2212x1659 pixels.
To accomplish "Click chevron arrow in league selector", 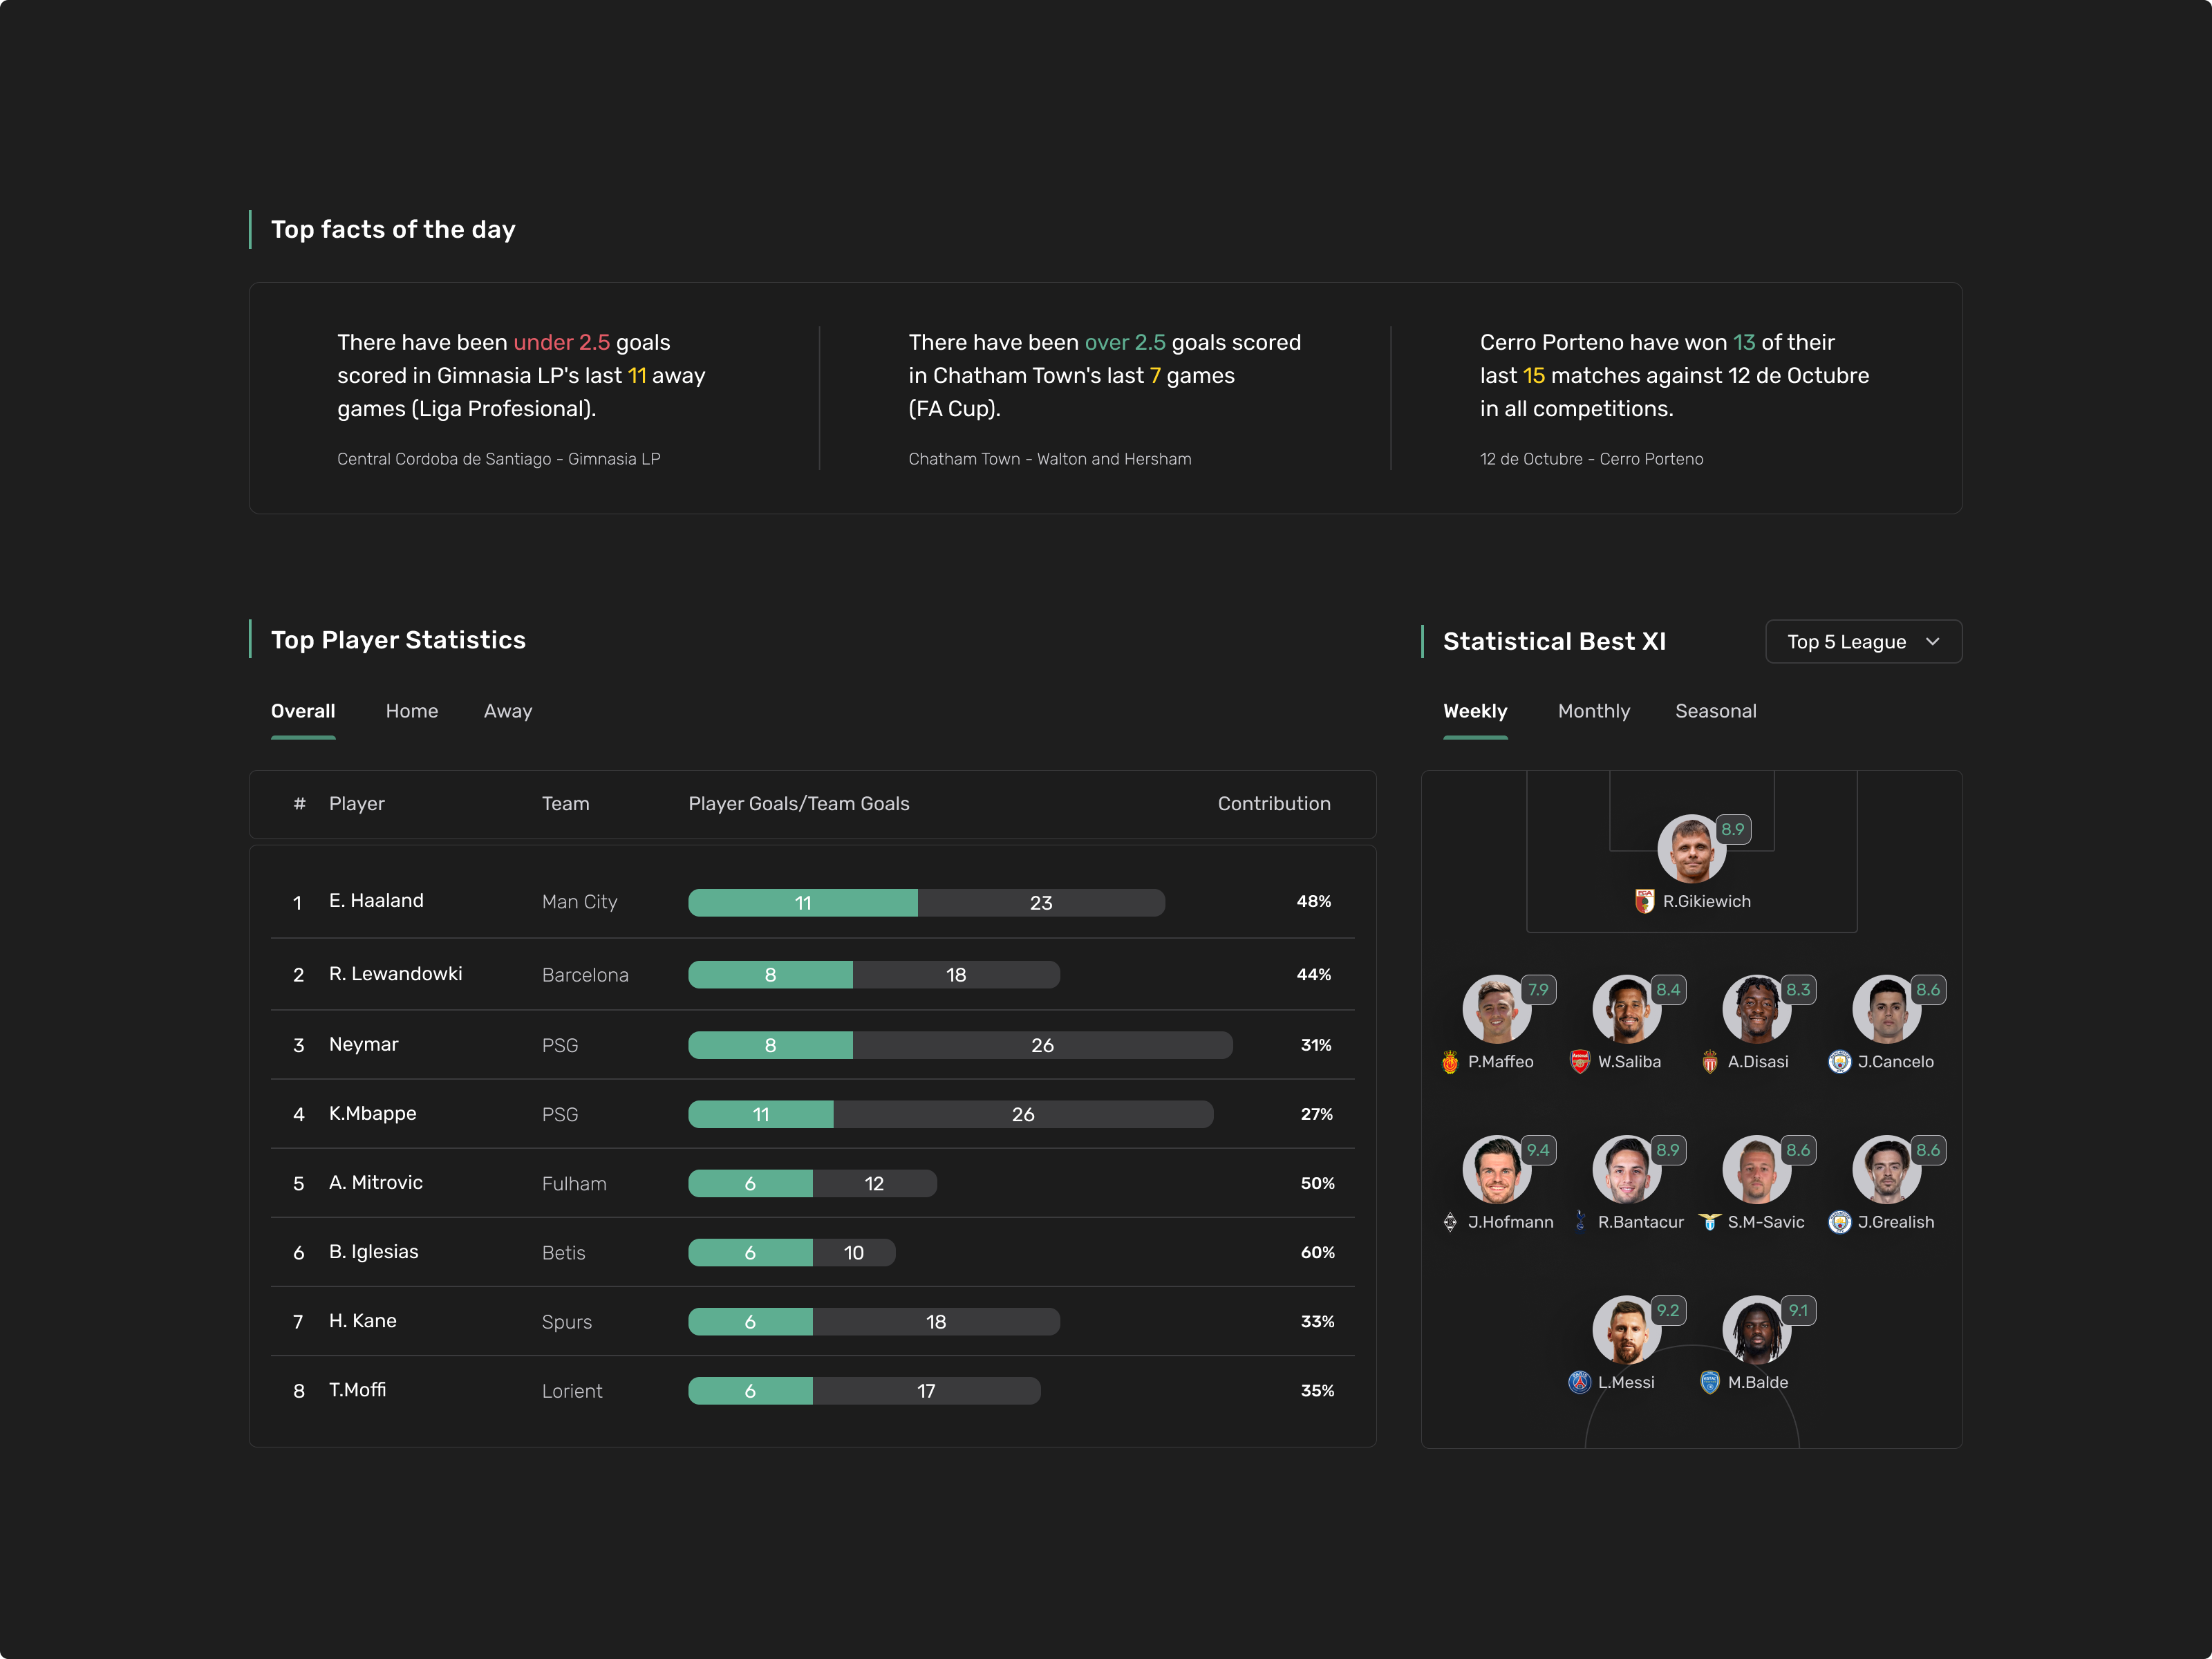I will pos(1932,642).
